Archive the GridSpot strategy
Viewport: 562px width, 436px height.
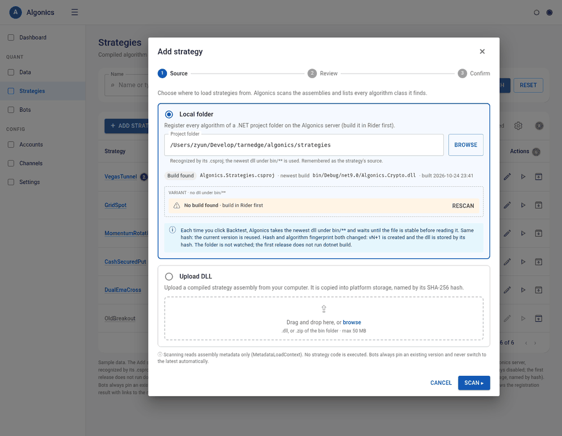(x=538, y=205)
